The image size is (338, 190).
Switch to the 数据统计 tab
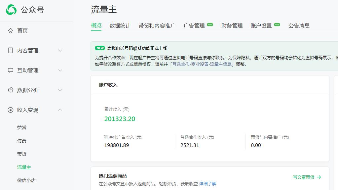coord(120,26)
